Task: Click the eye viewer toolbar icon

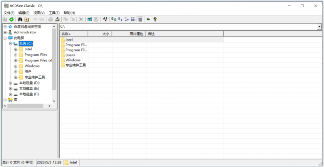Action: (x=148, y=20)
